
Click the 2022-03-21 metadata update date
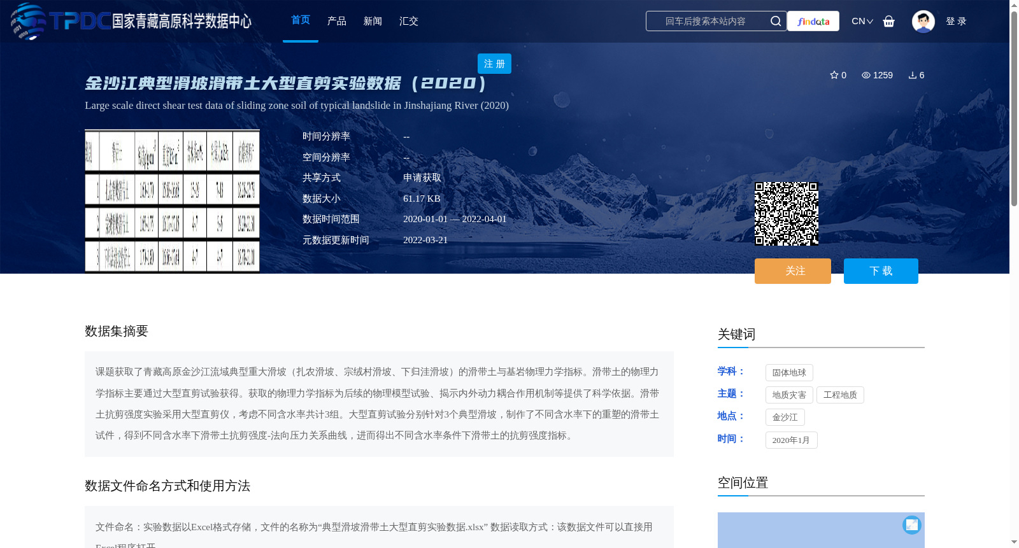click(x=425, y=240)
